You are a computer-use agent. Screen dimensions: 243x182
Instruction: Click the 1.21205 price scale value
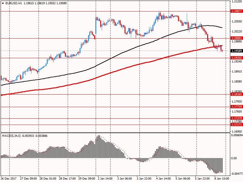[x=237, y=2]
